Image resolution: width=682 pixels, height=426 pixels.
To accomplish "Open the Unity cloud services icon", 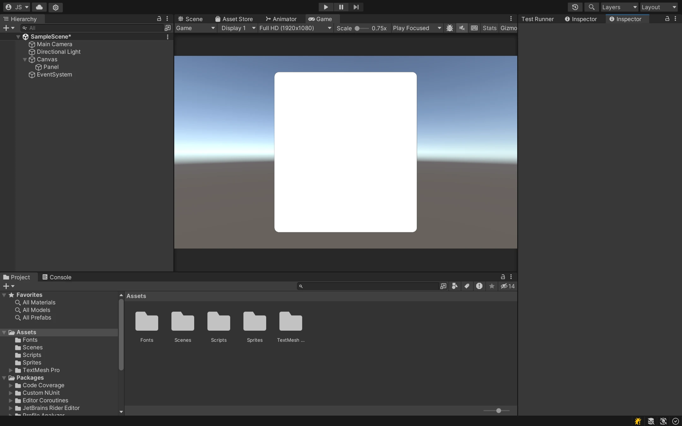I will click(x=39, y=7).
